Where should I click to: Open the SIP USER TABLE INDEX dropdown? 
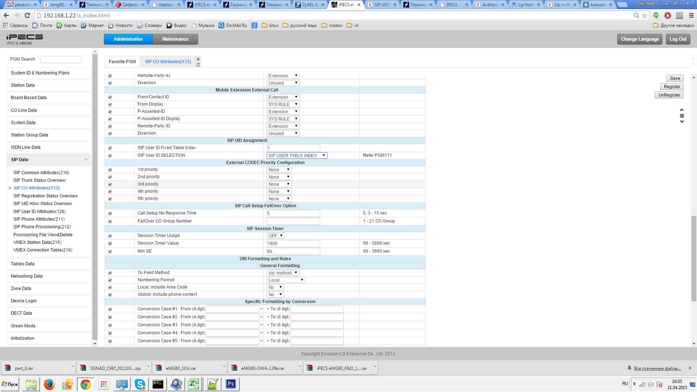tap(297, 155)
